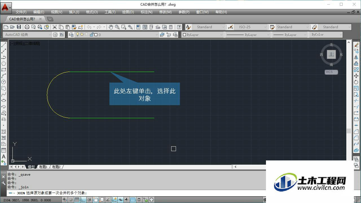Select the Line draw tool
Viewport: 361px width, 203px height.
point(4,45)
